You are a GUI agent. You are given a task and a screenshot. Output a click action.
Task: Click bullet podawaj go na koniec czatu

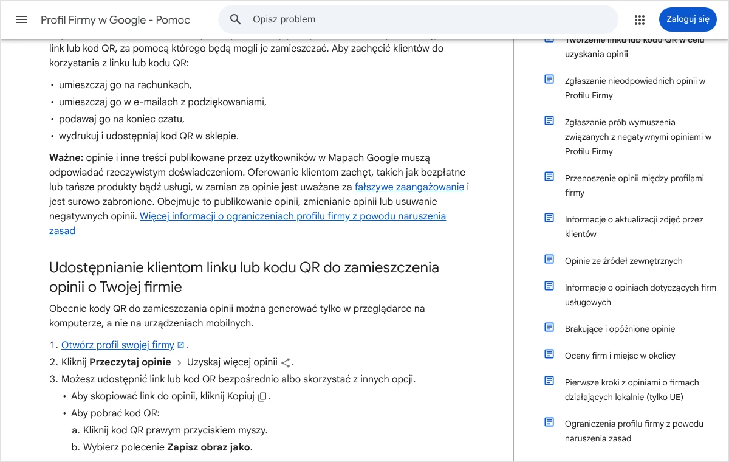pos(122,119)
